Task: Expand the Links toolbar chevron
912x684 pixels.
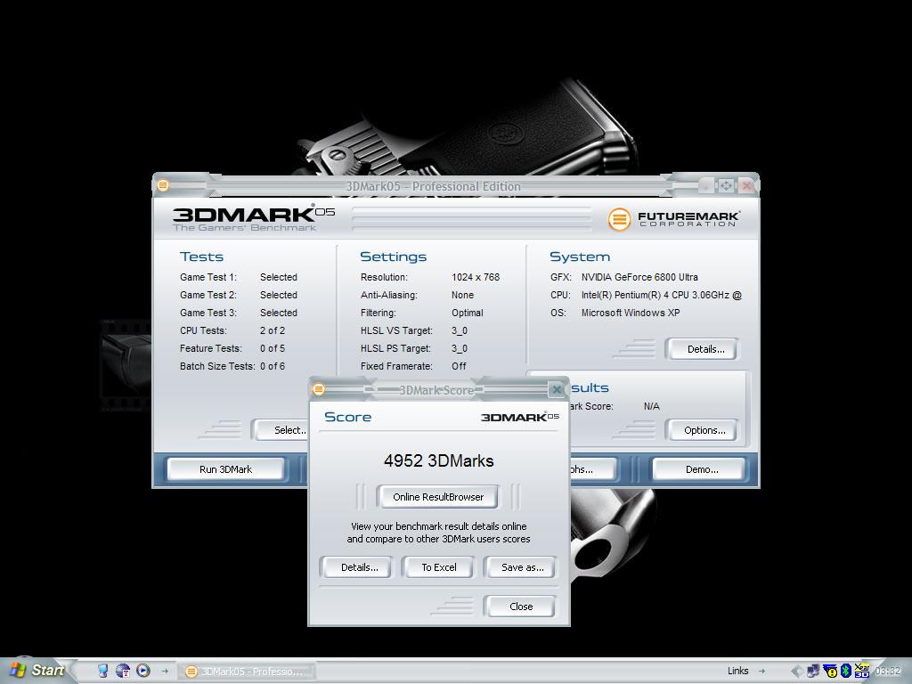Action: point(762,672)
